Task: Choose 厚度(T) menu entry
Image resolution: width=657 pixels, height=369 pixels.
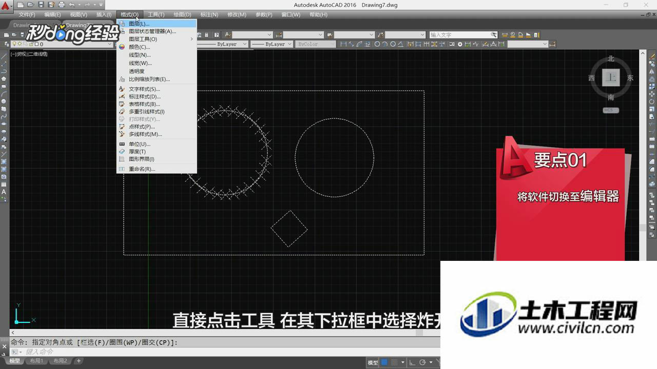Action: (157, 152)
